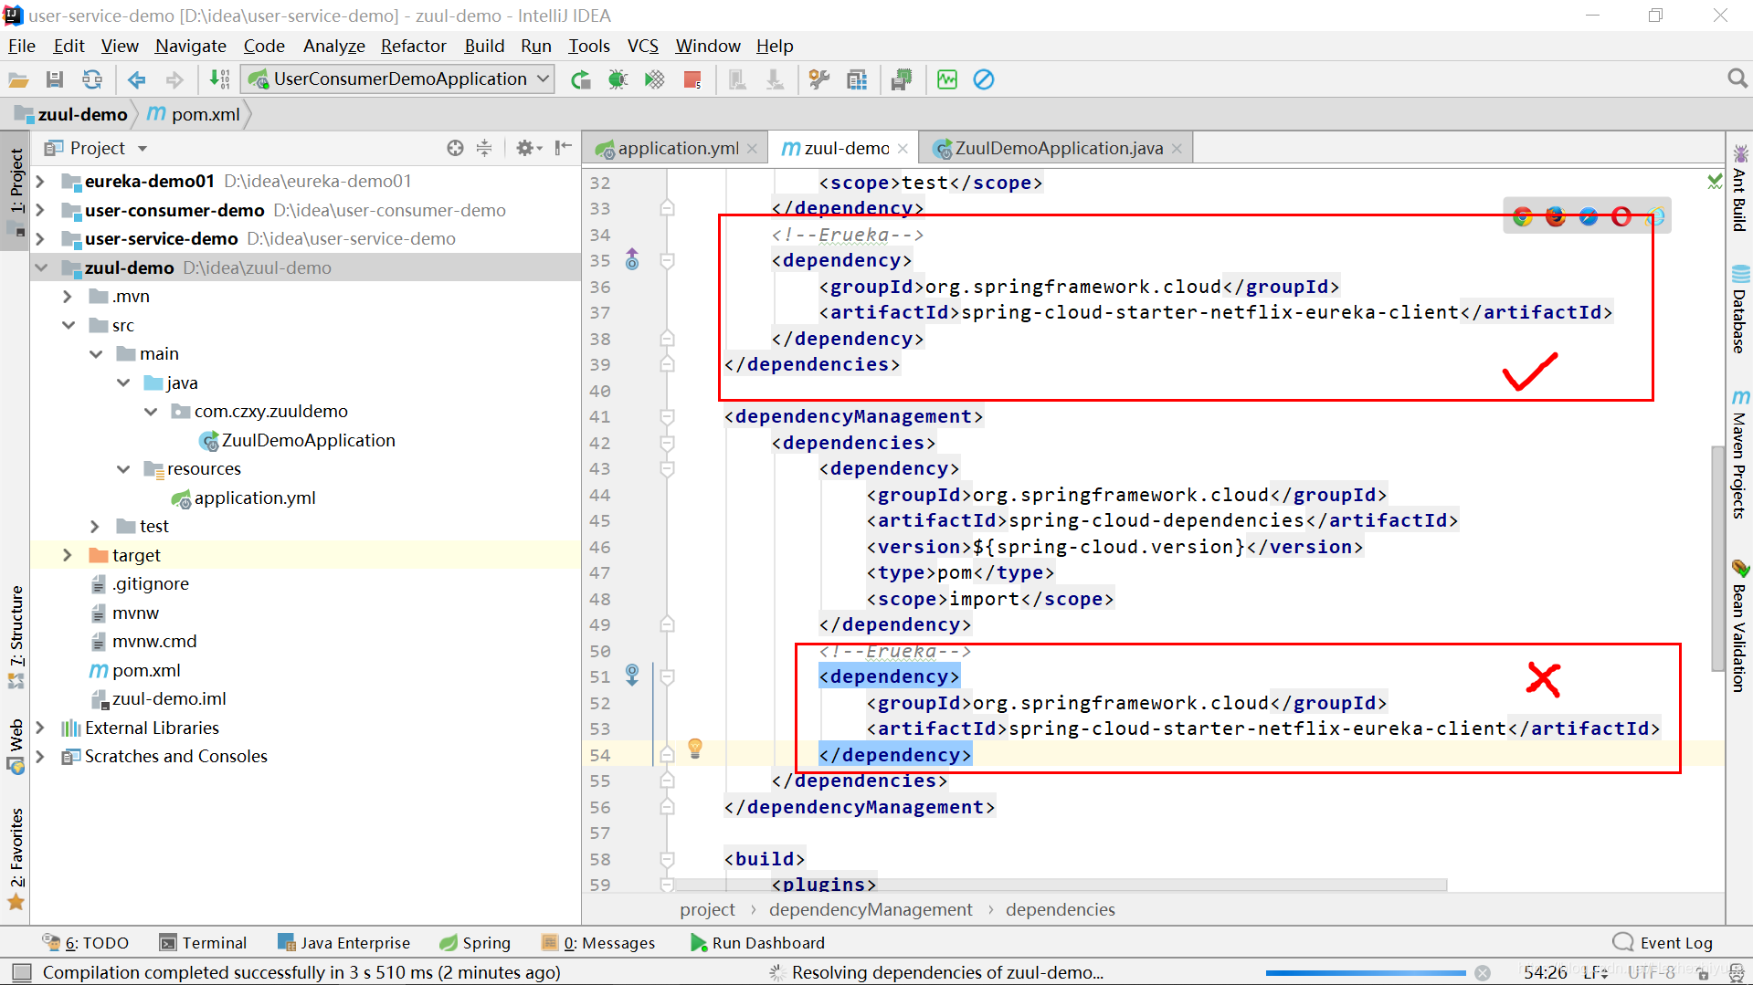This screenshot has height=985, width=1753.
Task: Click the UTF-8 file encoding selector
Action: point(1652,972)
